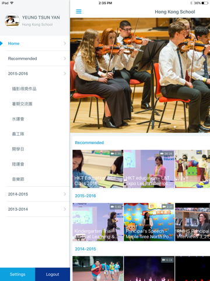Play Kindergarten Trial video thumbnail
This screenshot has height=281, width=210.
[x=98, y=222]
